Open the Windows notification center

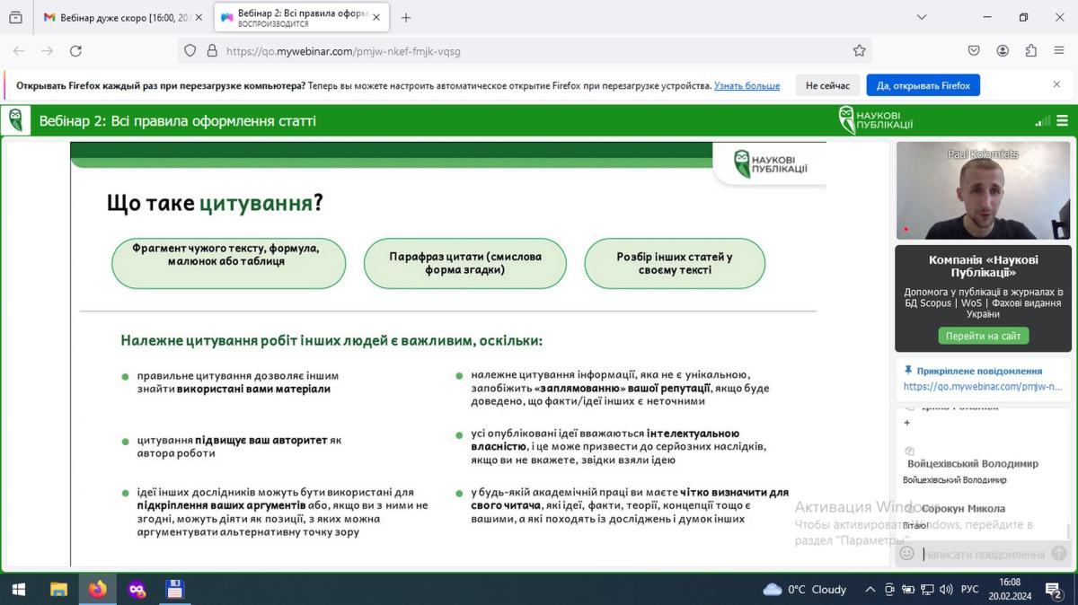pos(1055,590)
